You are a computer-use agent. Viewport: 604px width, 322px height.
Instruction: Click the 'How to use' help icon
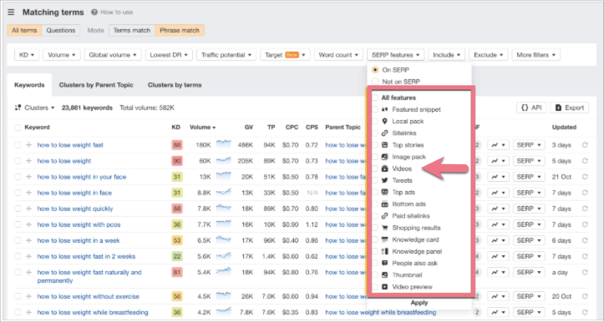pyautogui.click(x=94, y=12)
